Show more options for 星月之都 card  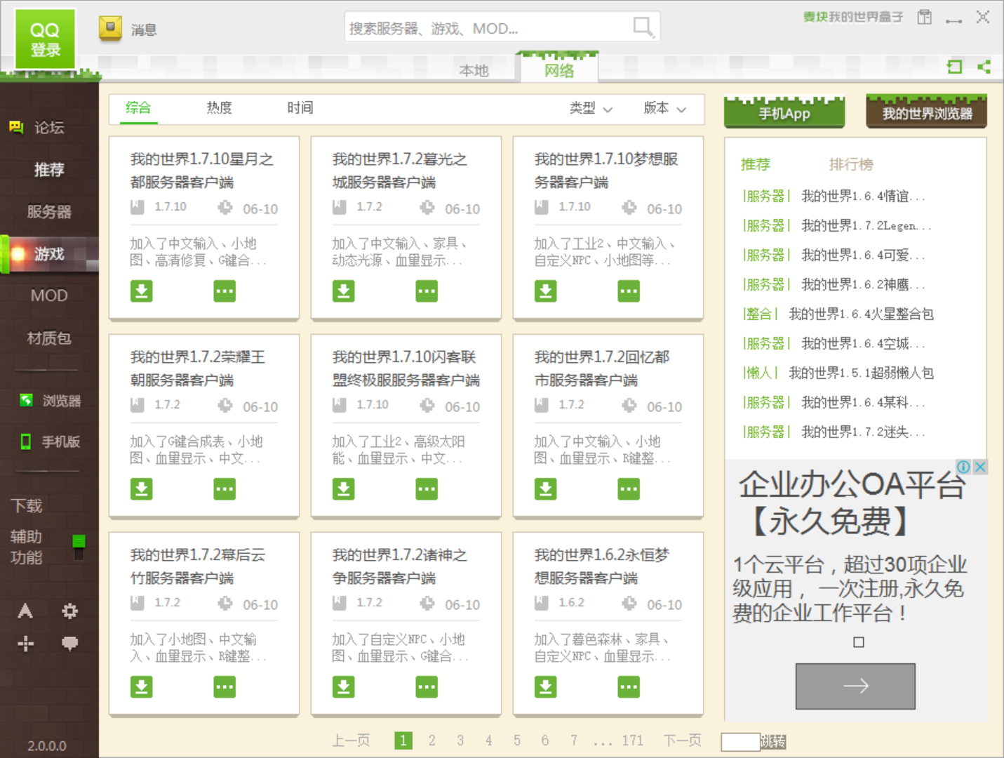pos(225,291)
